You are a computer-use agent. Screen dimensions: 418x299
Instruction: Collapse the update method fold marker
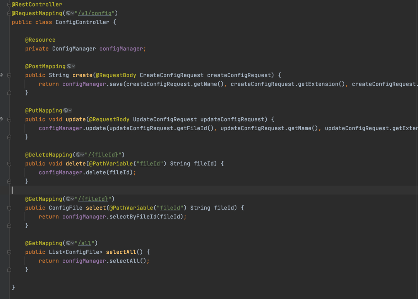(x=9, y=120)
